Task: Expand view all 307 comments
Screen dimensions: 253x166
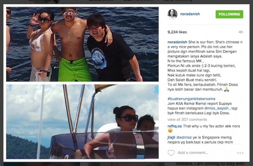Action: tap(187, 119)
